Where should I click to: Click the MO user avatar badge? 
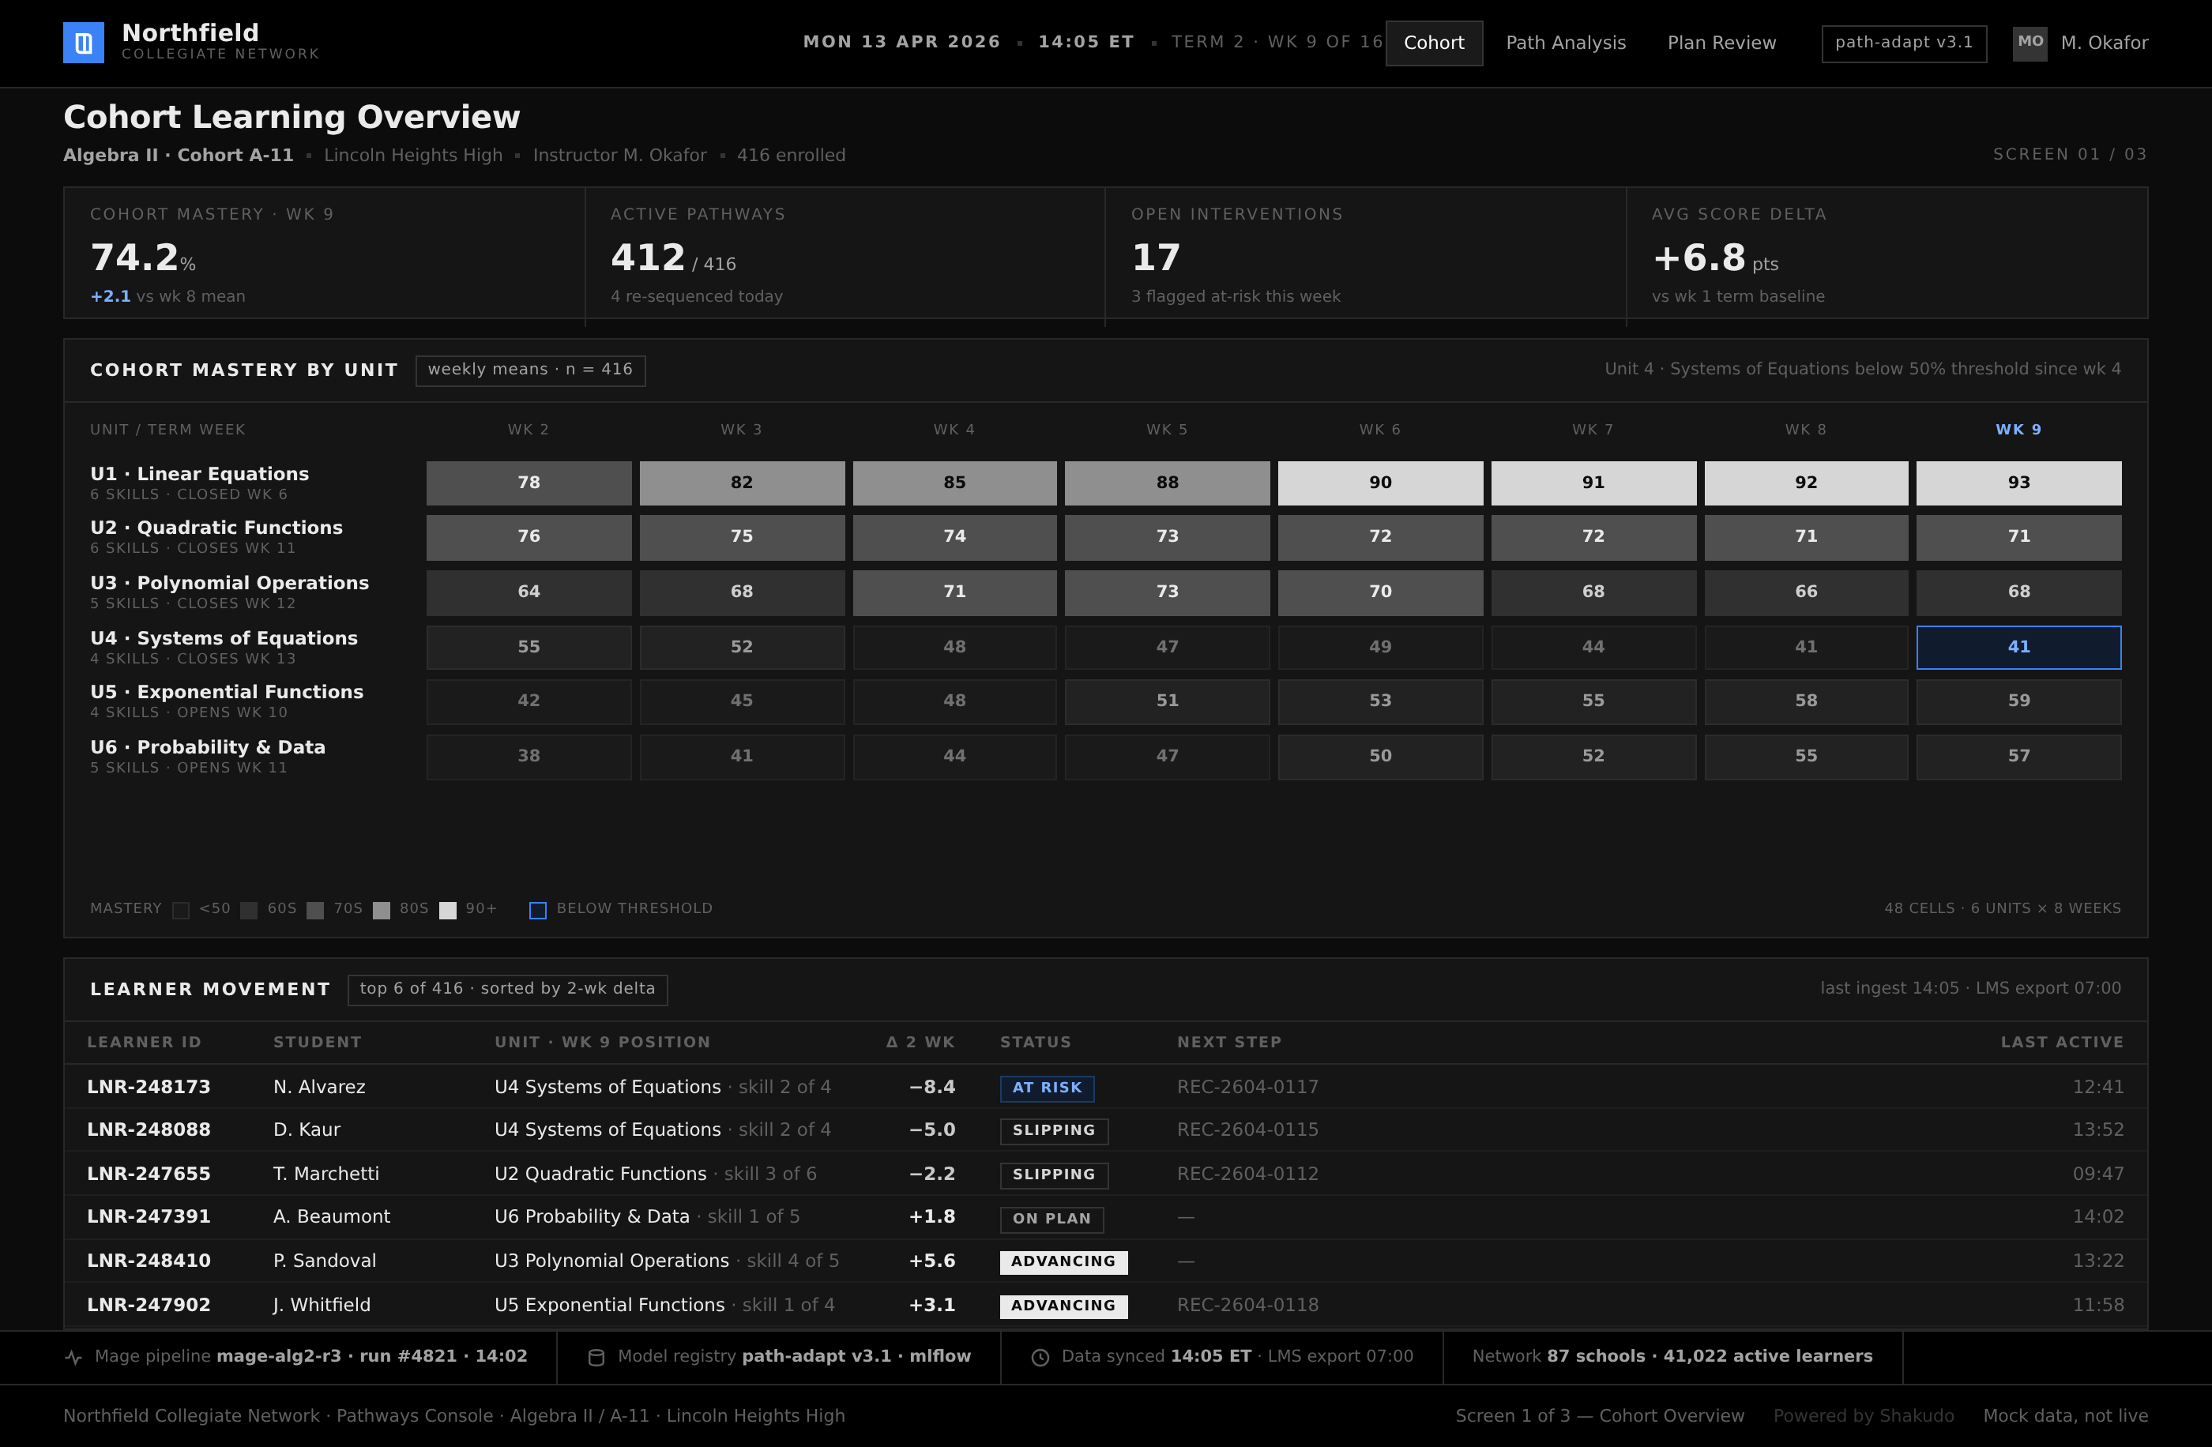click(2030, 43)
